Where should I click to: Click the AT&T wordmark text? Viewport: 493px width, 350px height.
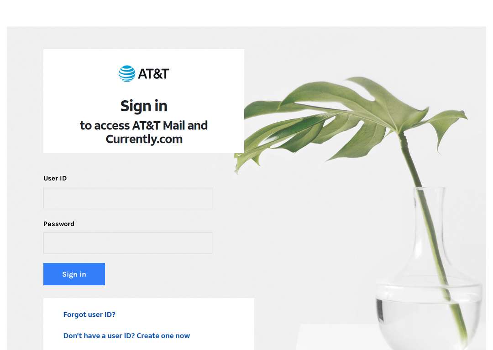pos(153,74)
